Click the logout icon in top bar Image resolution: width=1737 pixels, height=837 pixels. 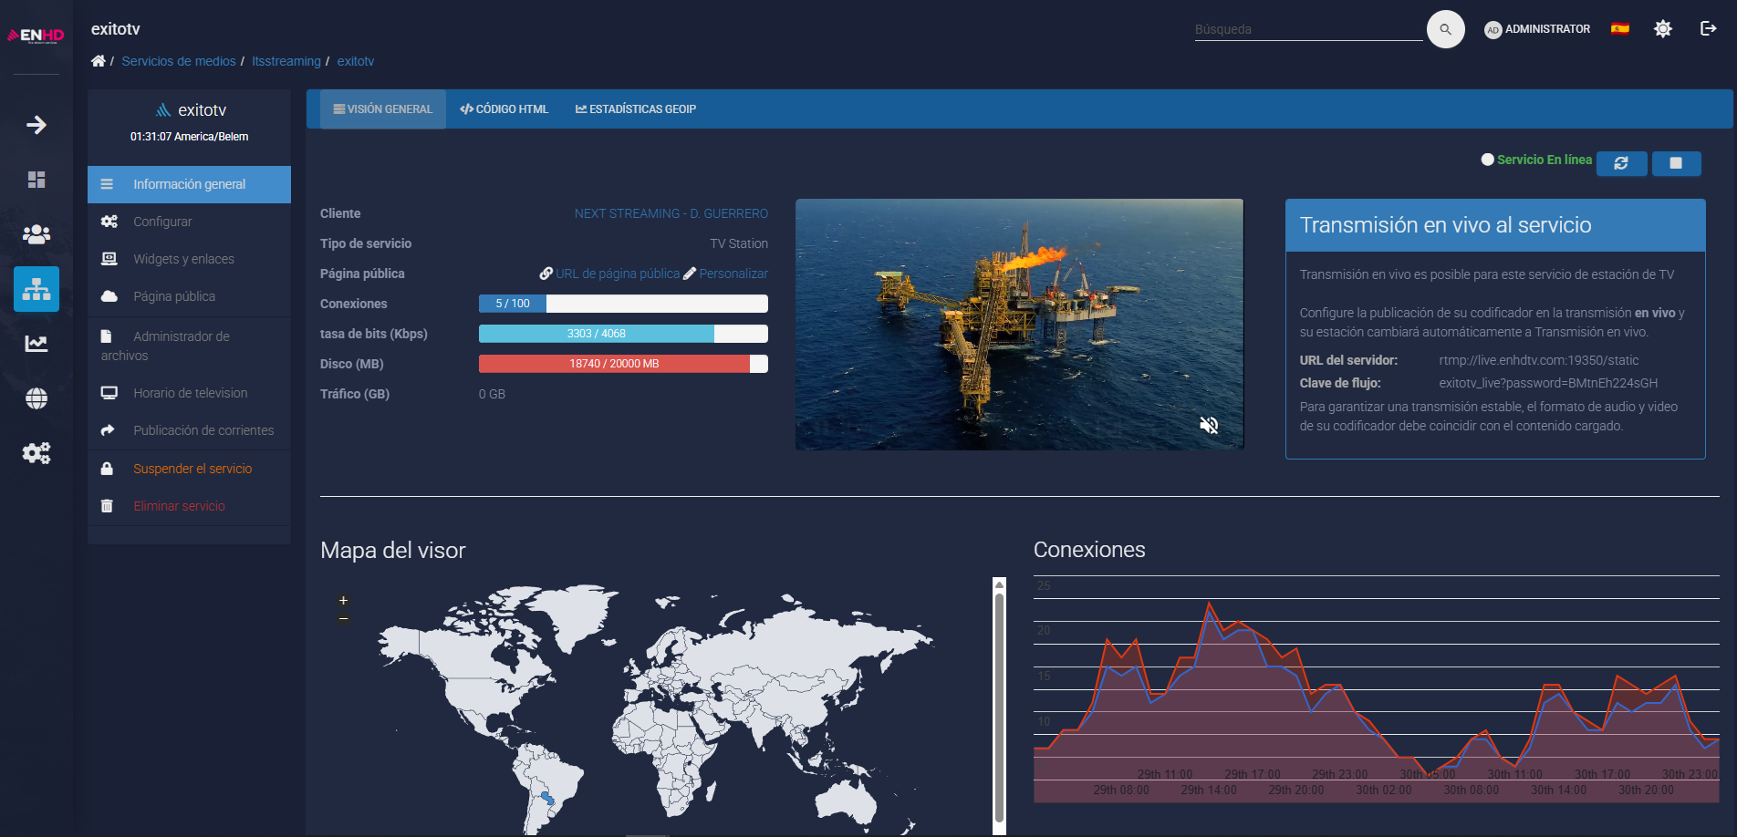(1708, 29)
